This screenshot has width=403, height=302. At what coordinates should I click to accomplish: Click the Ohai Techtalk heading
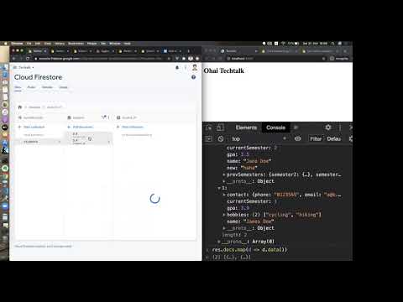224,70
